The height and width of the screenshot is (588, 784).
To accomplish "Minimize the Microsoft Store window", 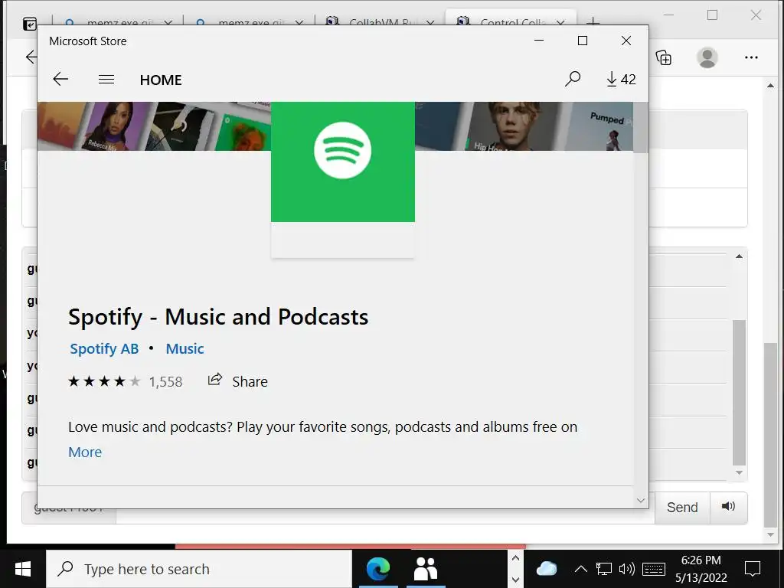I will point(539,41).
